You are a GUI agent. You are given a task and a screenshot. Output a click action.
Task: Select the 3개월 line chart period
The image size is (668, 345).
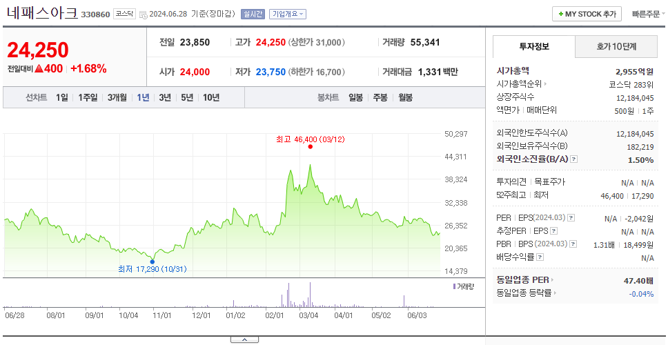pos(117,97)
